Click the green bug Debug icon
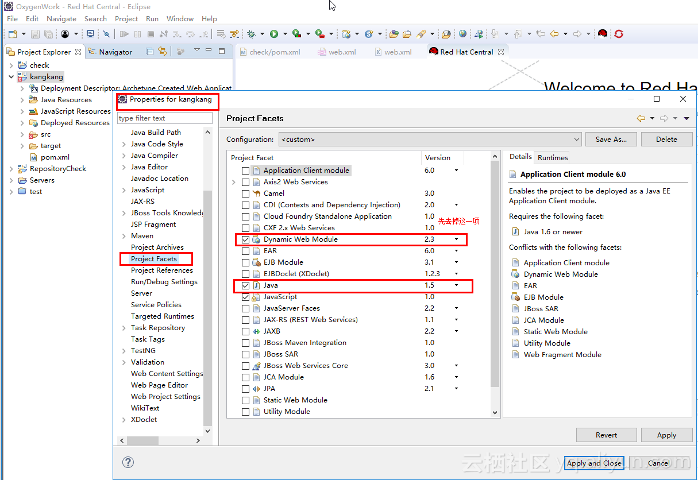 coord(251,34)
